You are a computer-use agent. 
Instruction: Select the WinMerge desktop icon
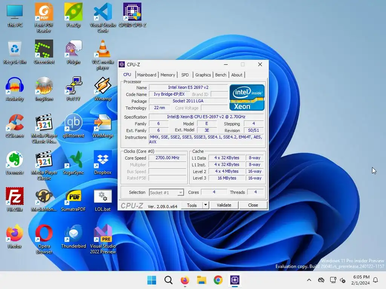(x=103, y=126)
